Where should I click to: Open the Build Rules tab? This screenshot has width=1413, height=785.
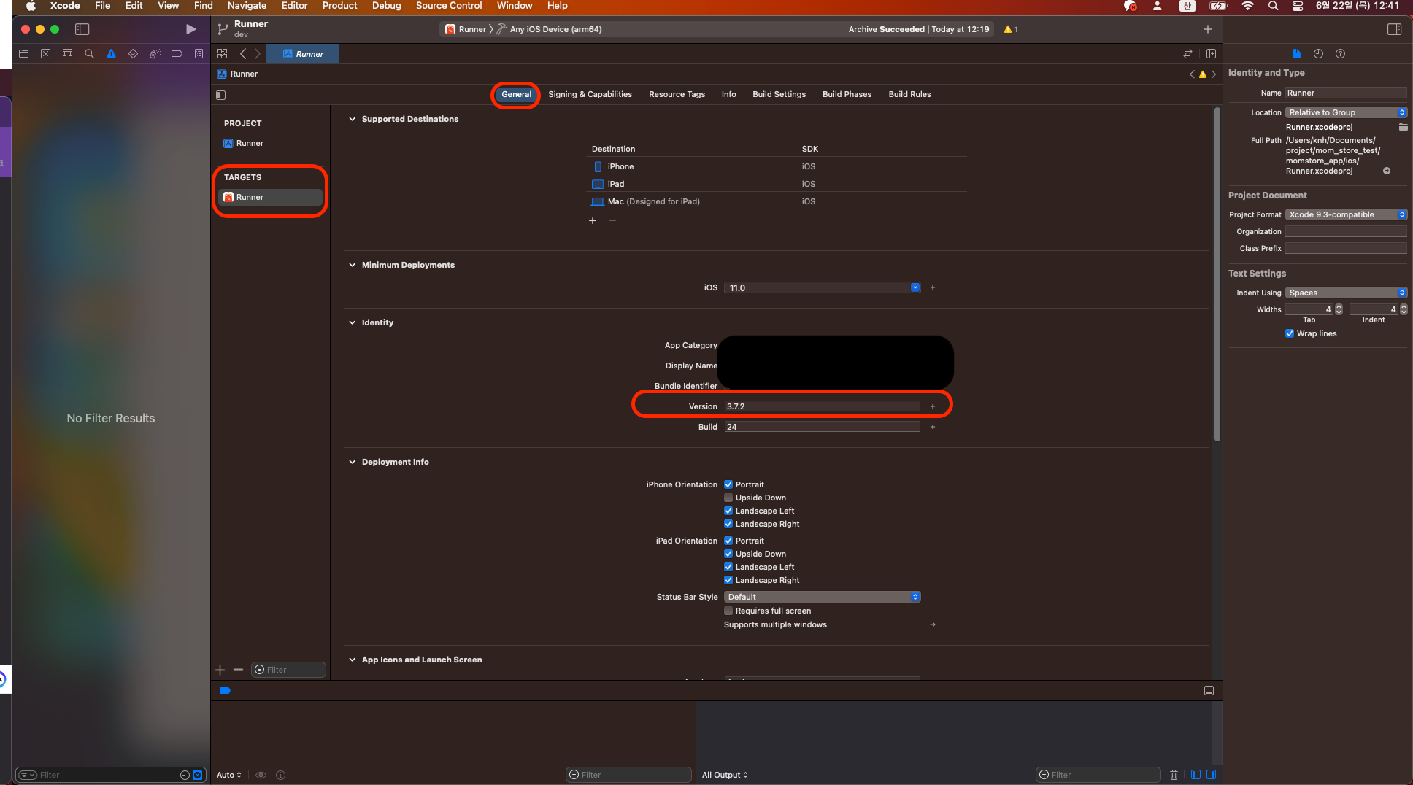point(909,94)
